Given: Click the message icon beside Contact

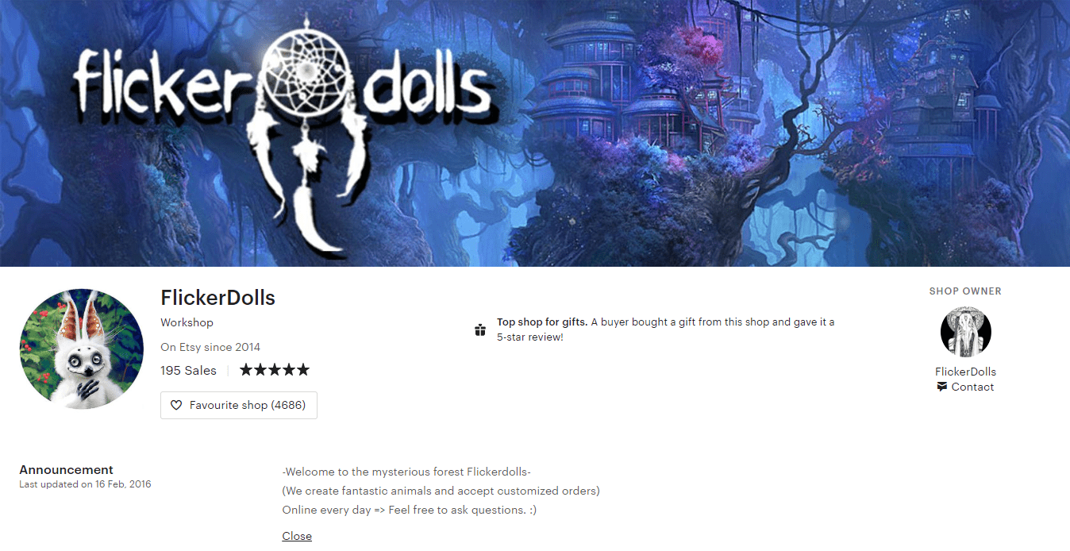Looking at the screenshot, I should click(x=941, y=387).
